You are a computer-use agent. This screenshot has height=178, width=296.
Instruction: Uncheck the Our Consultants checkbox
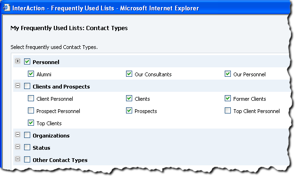point(129,74)
